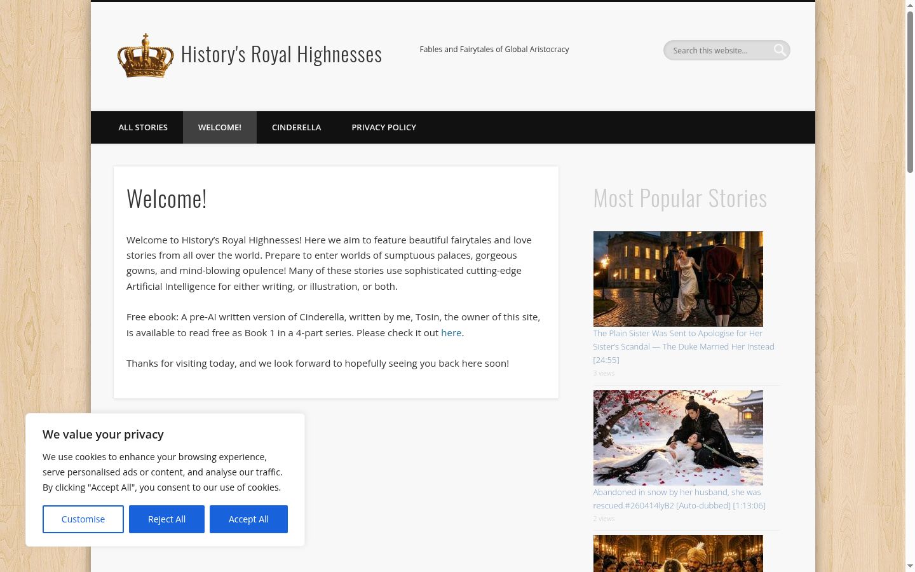Click Reject All cookies button
Screen dimensions: 915x572
click(x=166, y=519)
